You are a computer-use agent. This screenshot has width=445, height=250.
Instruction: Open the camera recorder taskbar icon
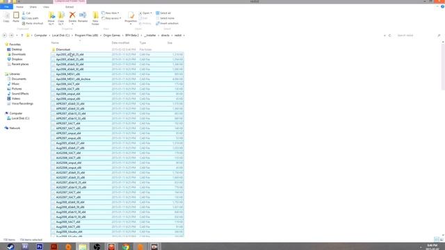(154, 247)
